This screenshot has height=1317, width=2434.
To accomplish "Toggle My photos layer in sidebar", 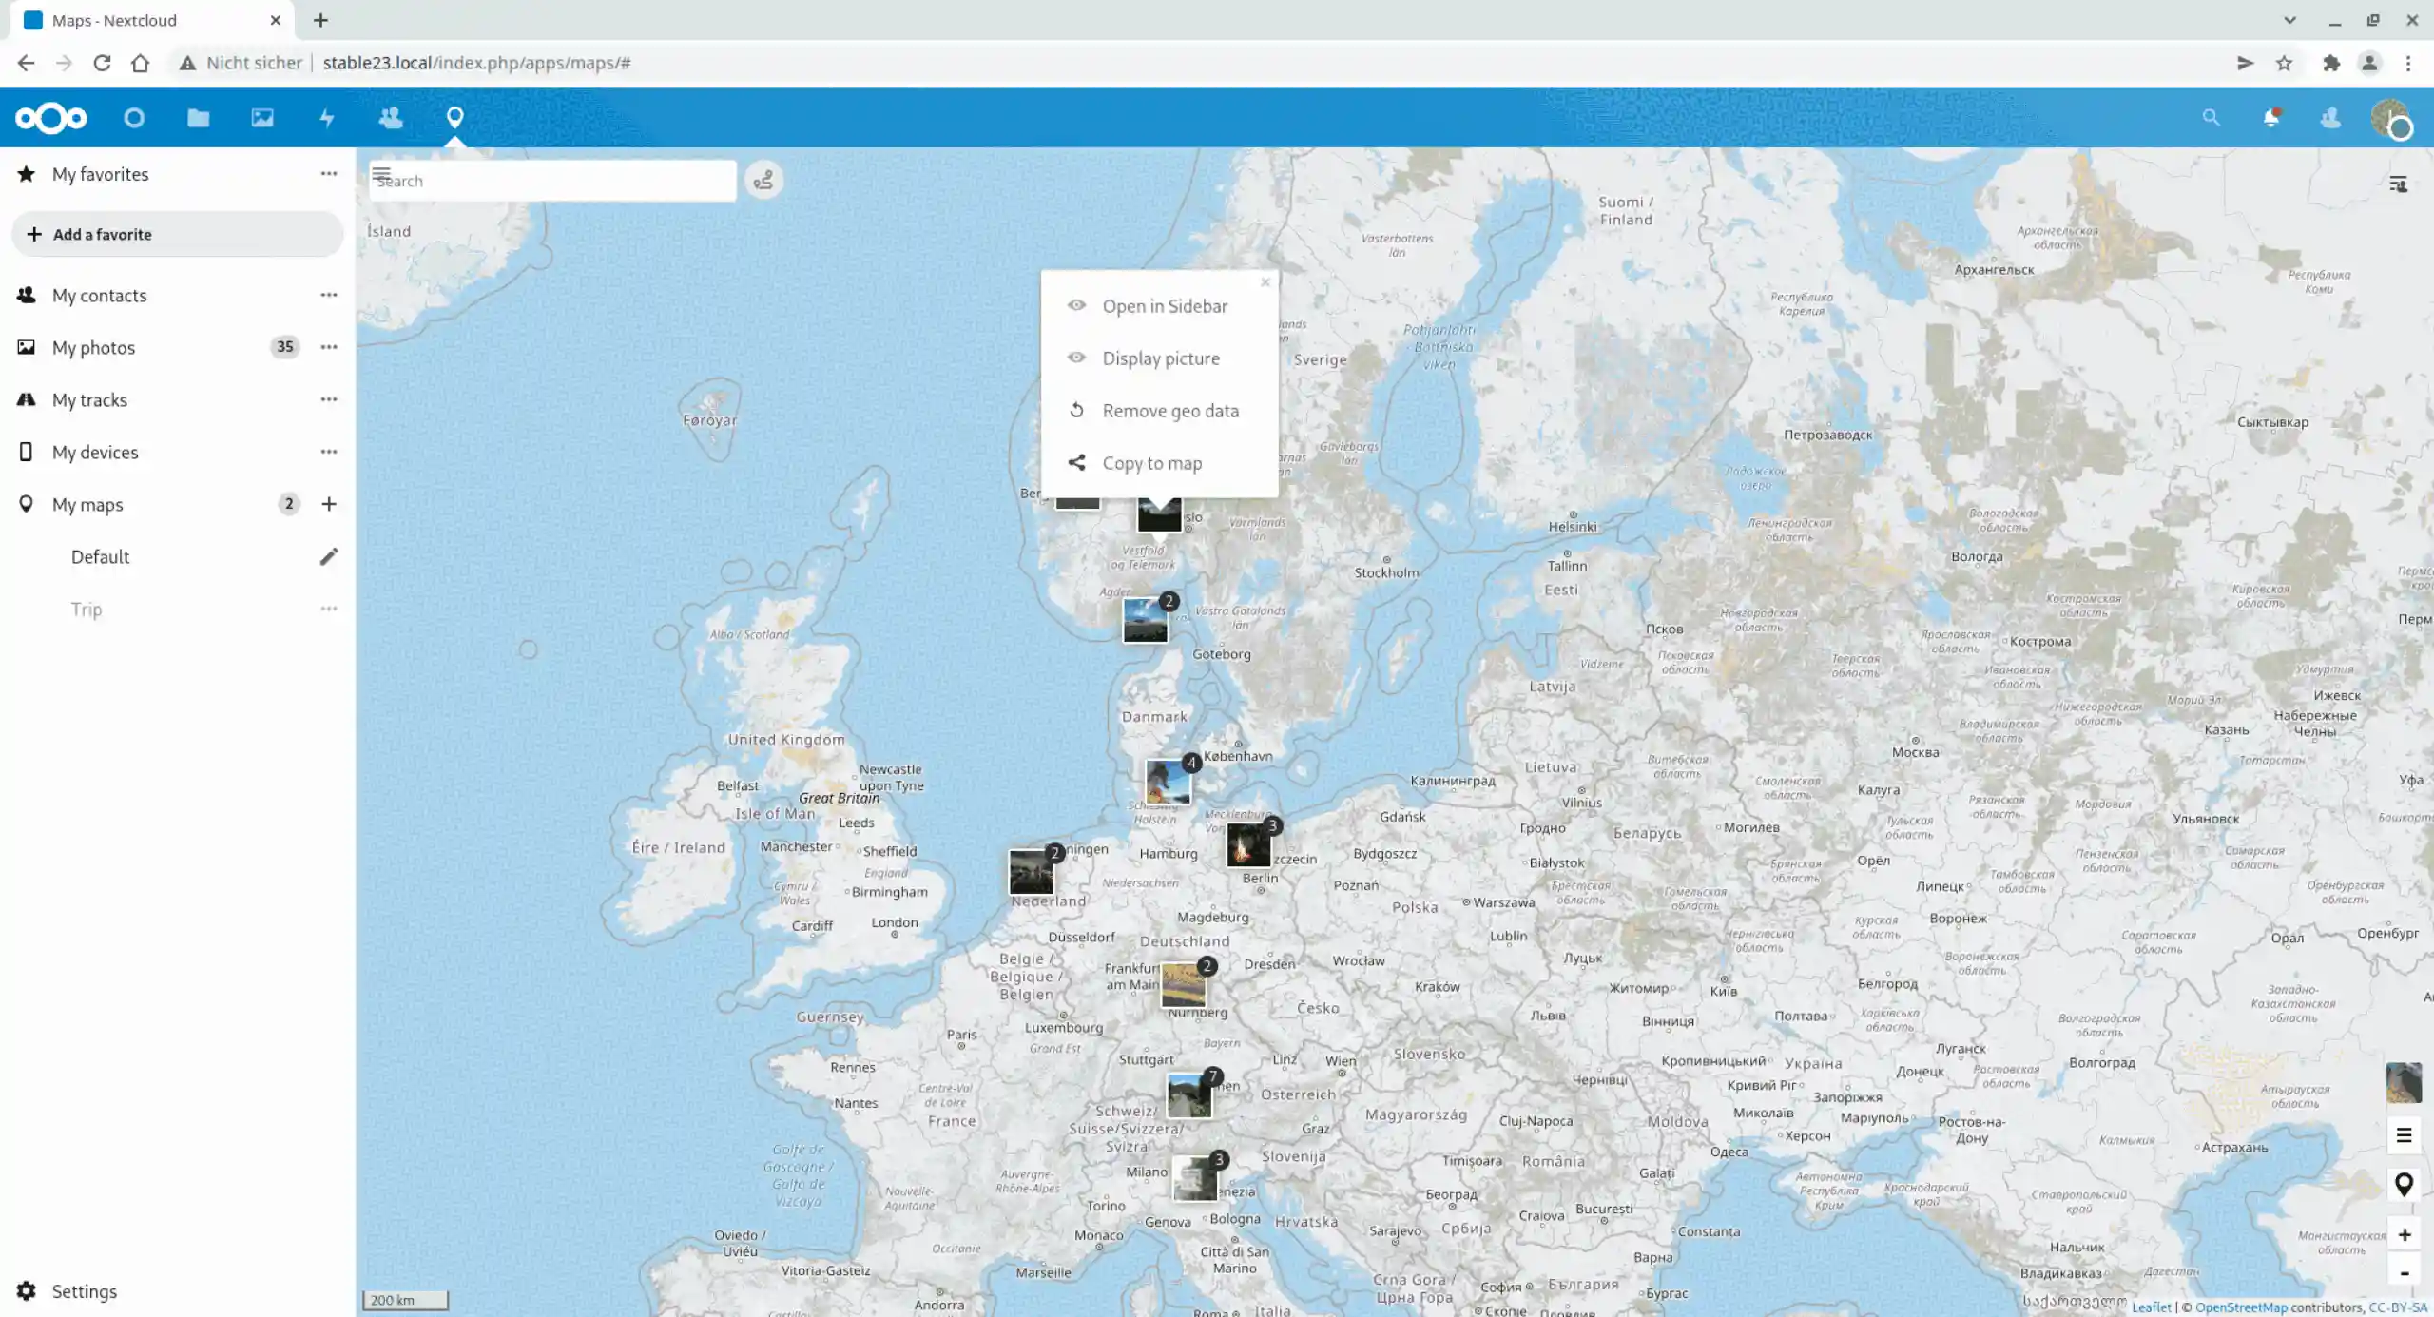I will pyautogui.click(x=94, y=347).
